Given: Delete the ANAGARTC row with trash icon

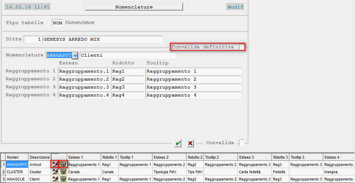Looking at the screenshot, I should click(63, 164).
